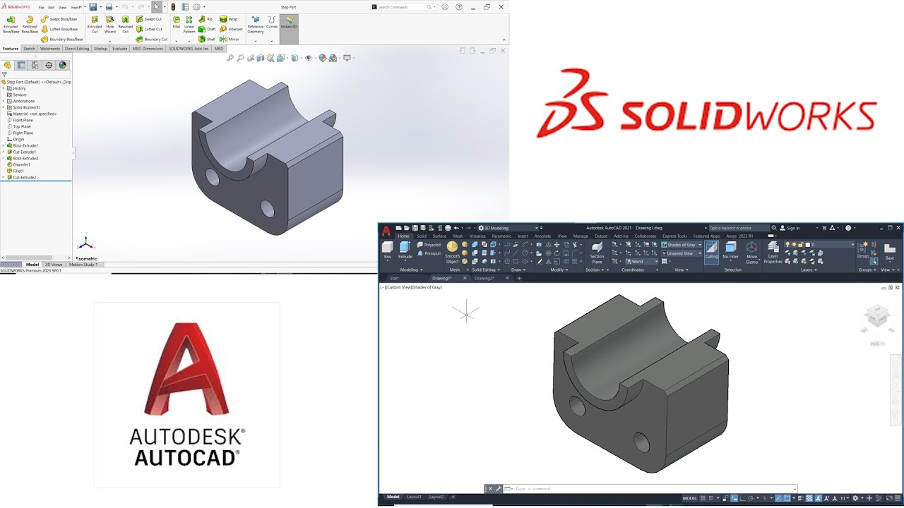Select the Linear Pattern tool
This screenshot has width=904, height=508.
pos(189,25)
